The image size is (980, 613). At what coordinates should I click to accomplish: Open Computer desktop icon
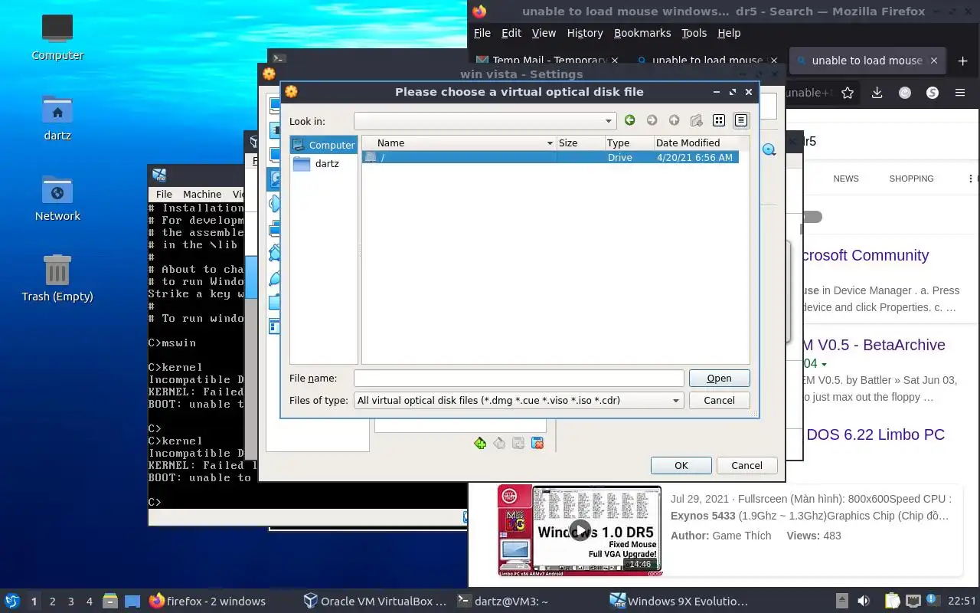point(57,37)
